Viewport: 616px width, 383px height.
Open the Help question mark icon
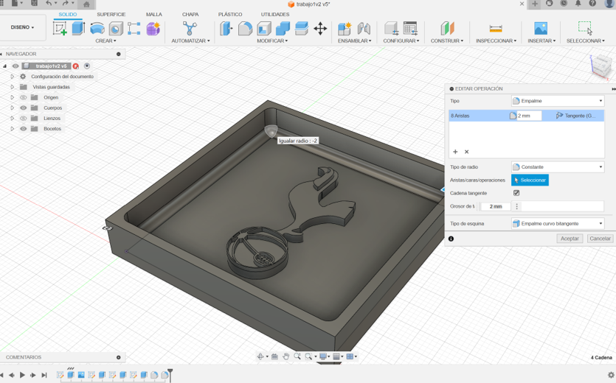pyautogui.click(x=592, y=4)
